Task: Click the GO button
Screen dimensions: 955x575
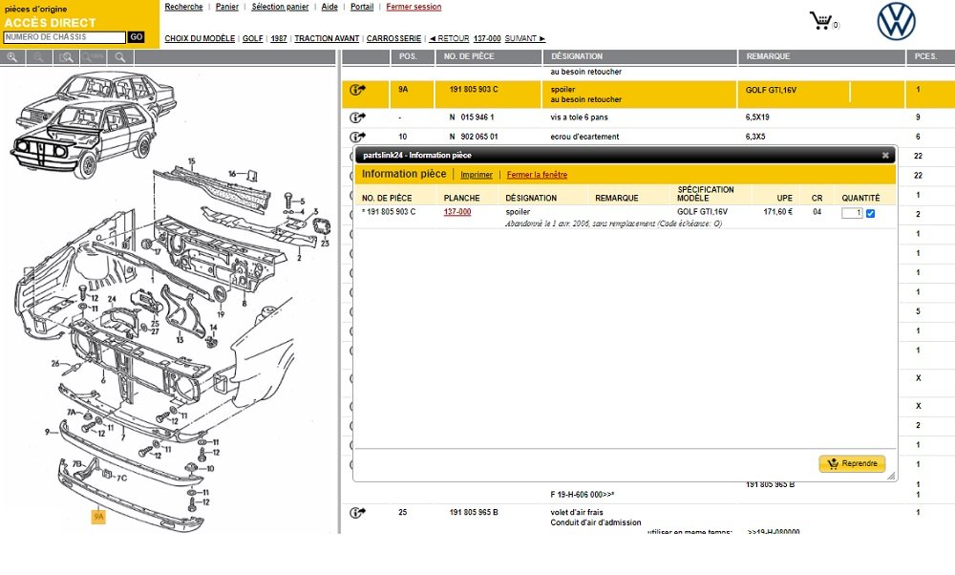Action: point(137,37)
